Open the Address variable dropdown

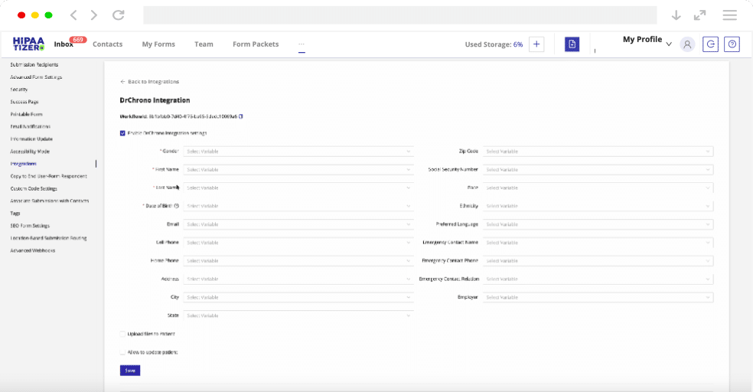(x=298, y=279)
